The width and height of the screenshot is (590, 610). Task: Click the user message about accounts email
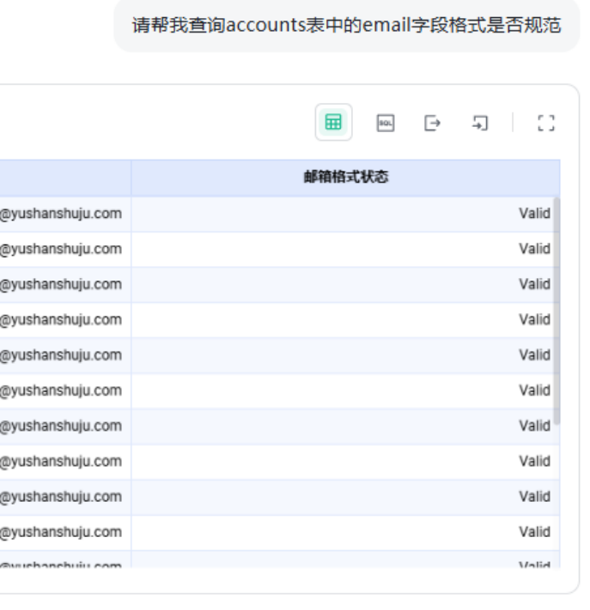tap(346, 26)
